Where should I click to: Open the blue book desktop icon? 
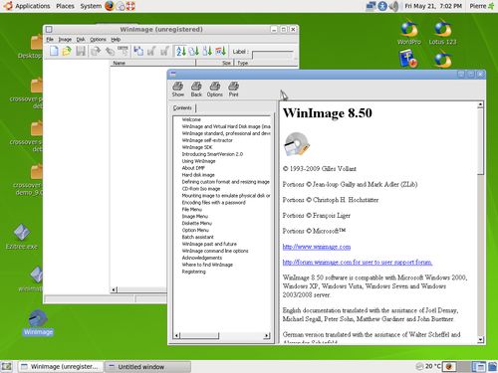[x=408, y=59]
